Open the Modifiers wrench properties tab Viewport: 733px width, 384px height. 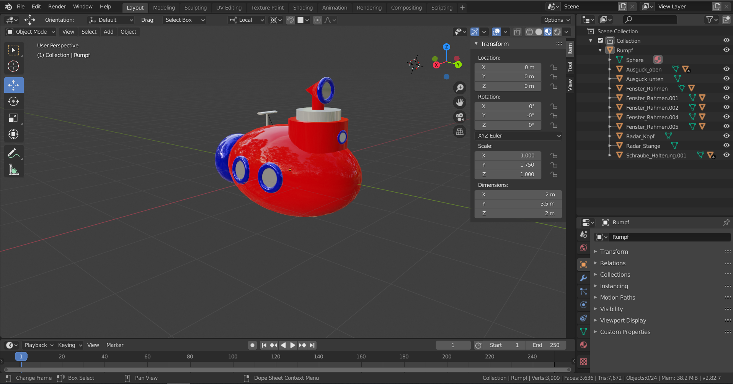tap(583, 278)
